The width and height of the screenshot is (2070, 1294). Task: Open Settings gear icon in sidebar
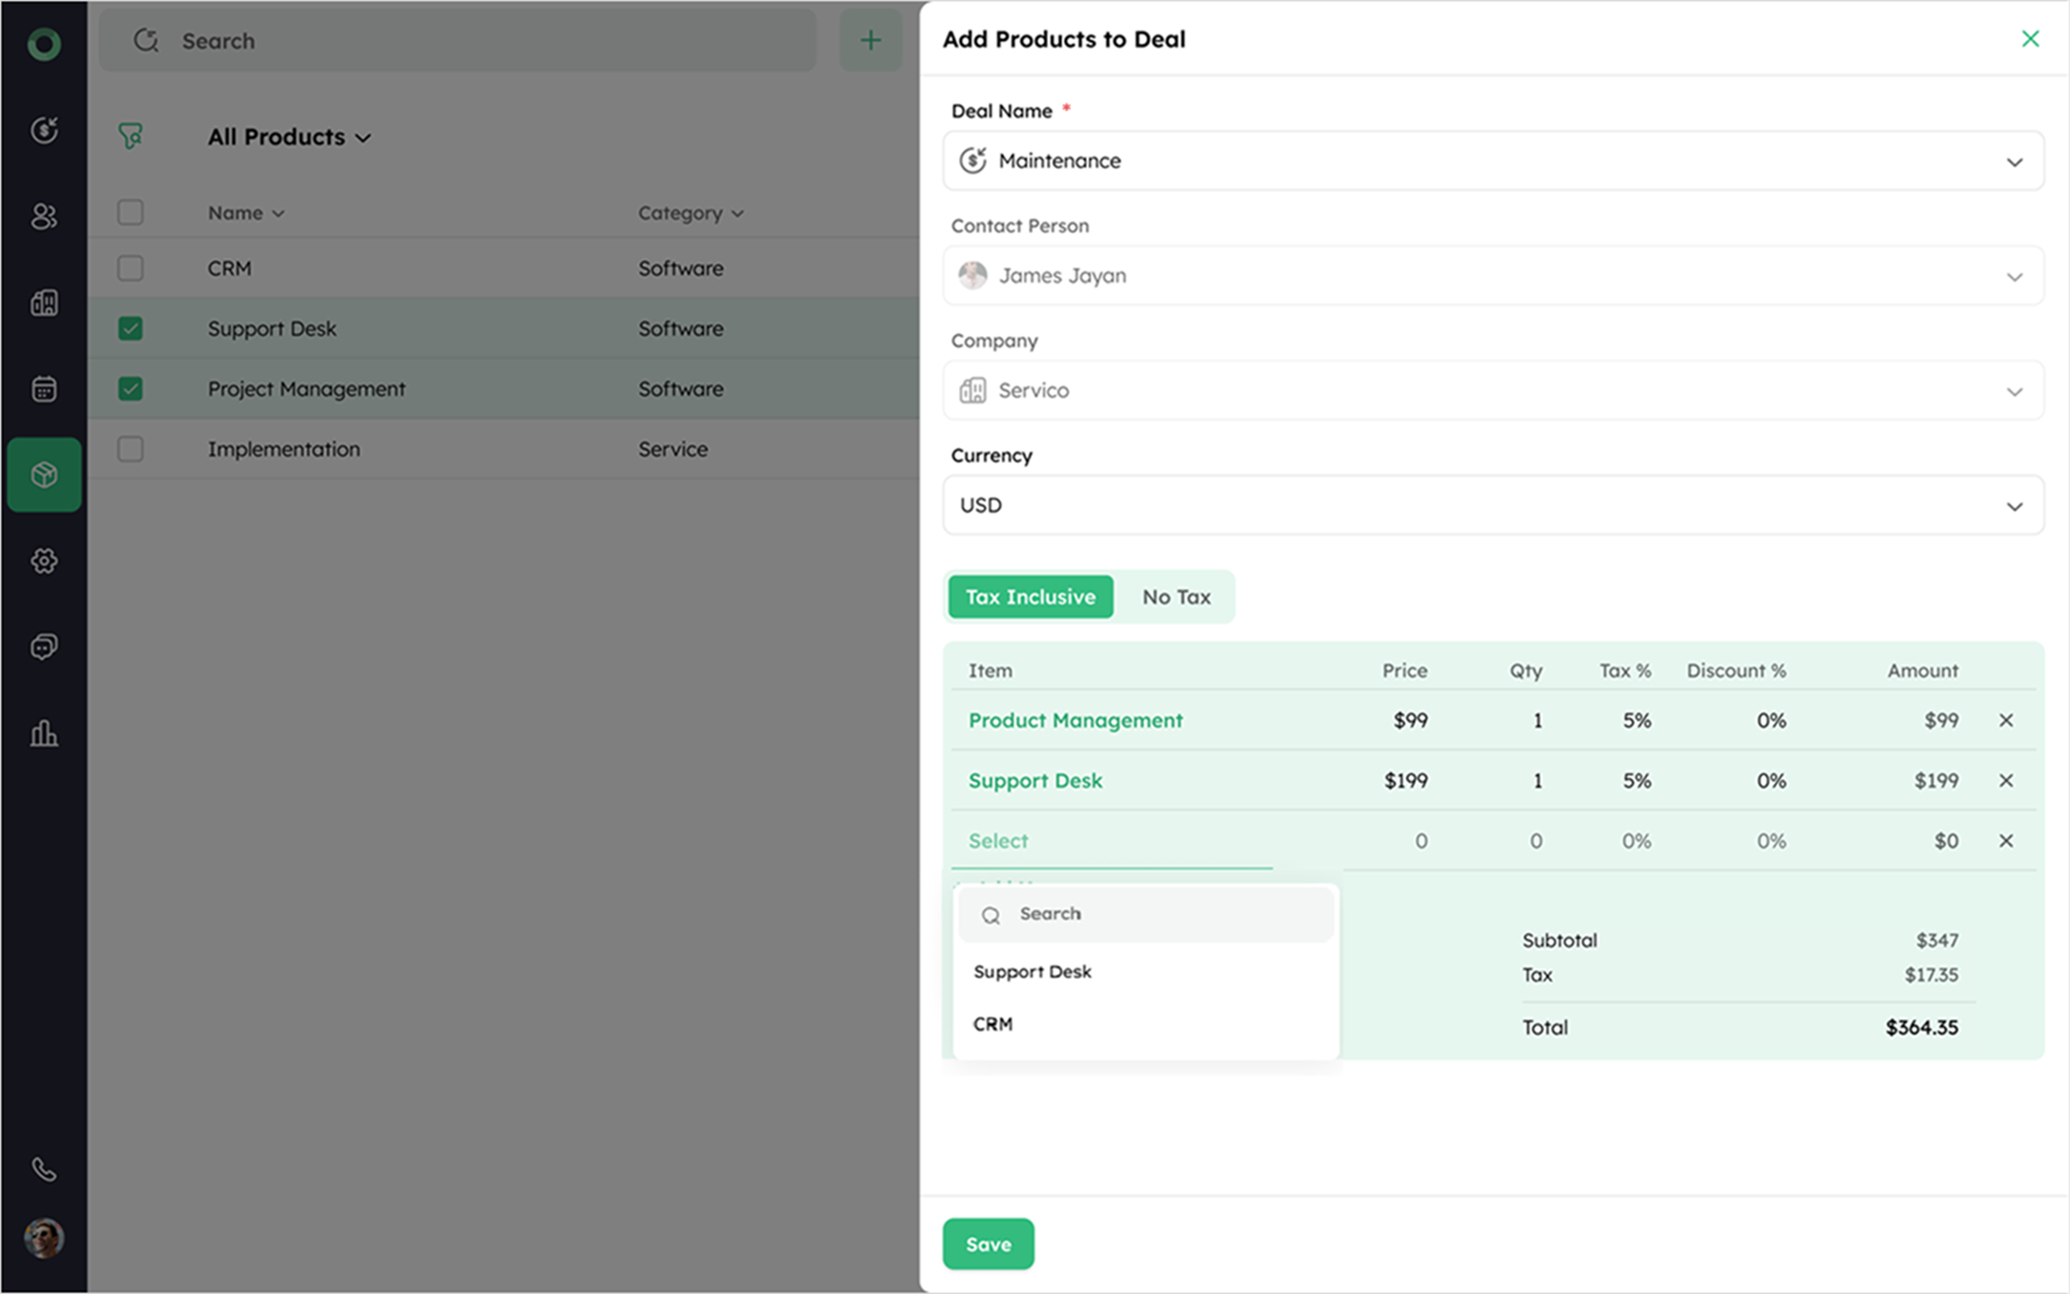44,560
